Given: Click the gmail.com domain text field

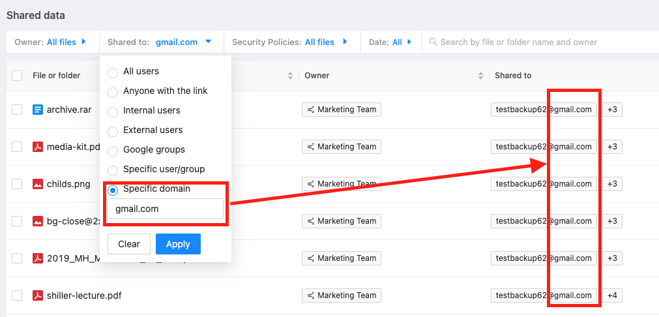Looking at the screenshot, I should pos(165,209).
